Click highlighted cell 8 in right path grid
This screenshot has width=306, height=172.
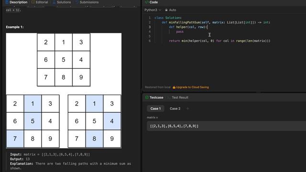94,139
